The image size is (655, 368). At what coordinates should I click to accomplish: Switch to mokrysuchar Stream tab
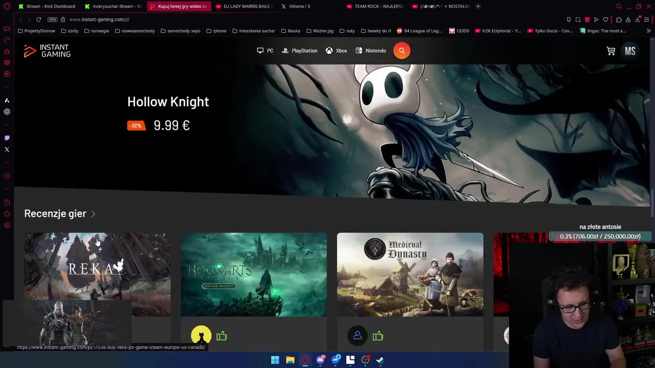point(113,6)
